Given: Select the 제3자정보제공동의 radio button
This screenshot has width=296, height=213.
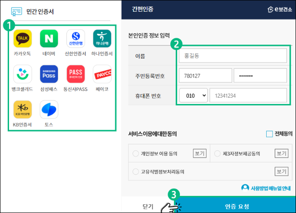Looking at the screenshot, I should click(217, 154).
